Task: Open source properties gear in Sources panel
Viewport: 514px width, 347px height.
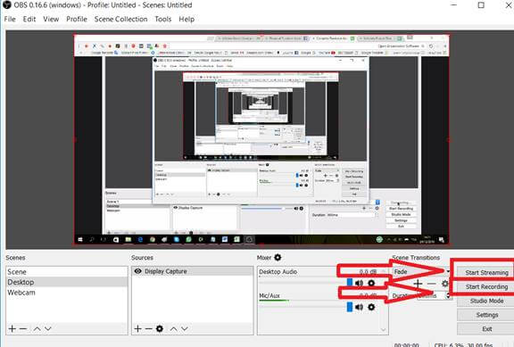Action: pyautogui.click(x=160, y=328)
